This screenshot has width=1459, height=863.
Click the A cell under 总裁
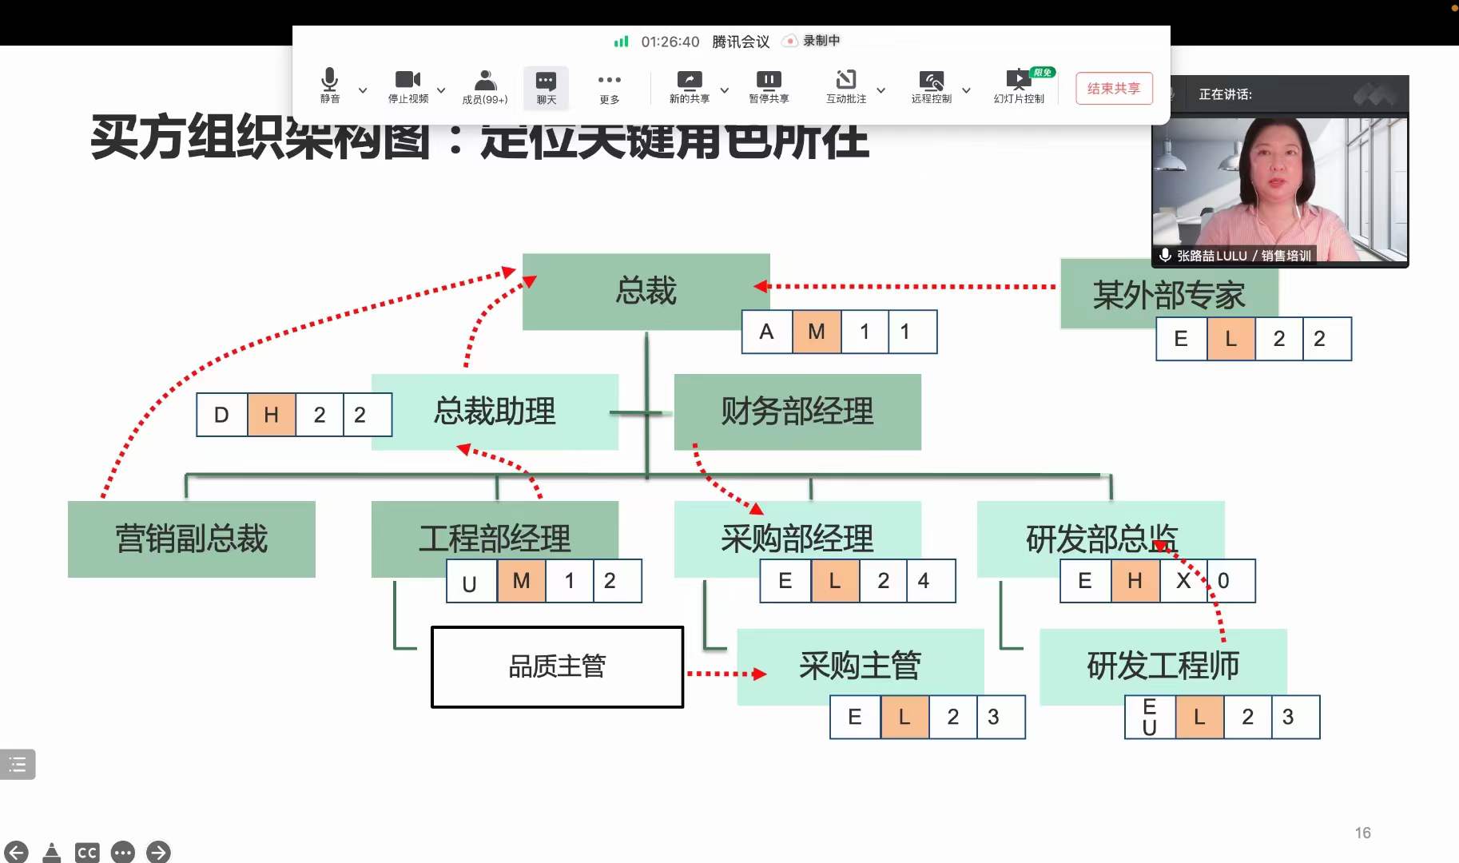click(767, 332)
